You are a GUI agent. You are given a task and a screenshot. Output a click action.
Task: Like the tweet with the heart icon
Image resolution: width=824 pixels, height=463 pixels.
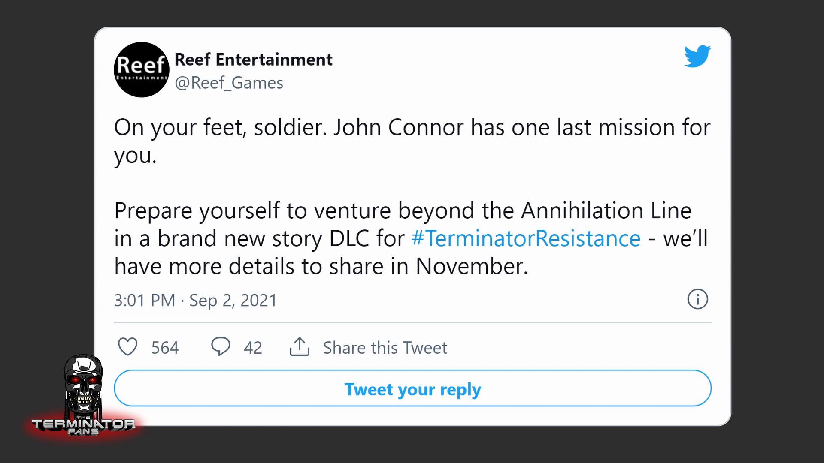tap(127, 347)
